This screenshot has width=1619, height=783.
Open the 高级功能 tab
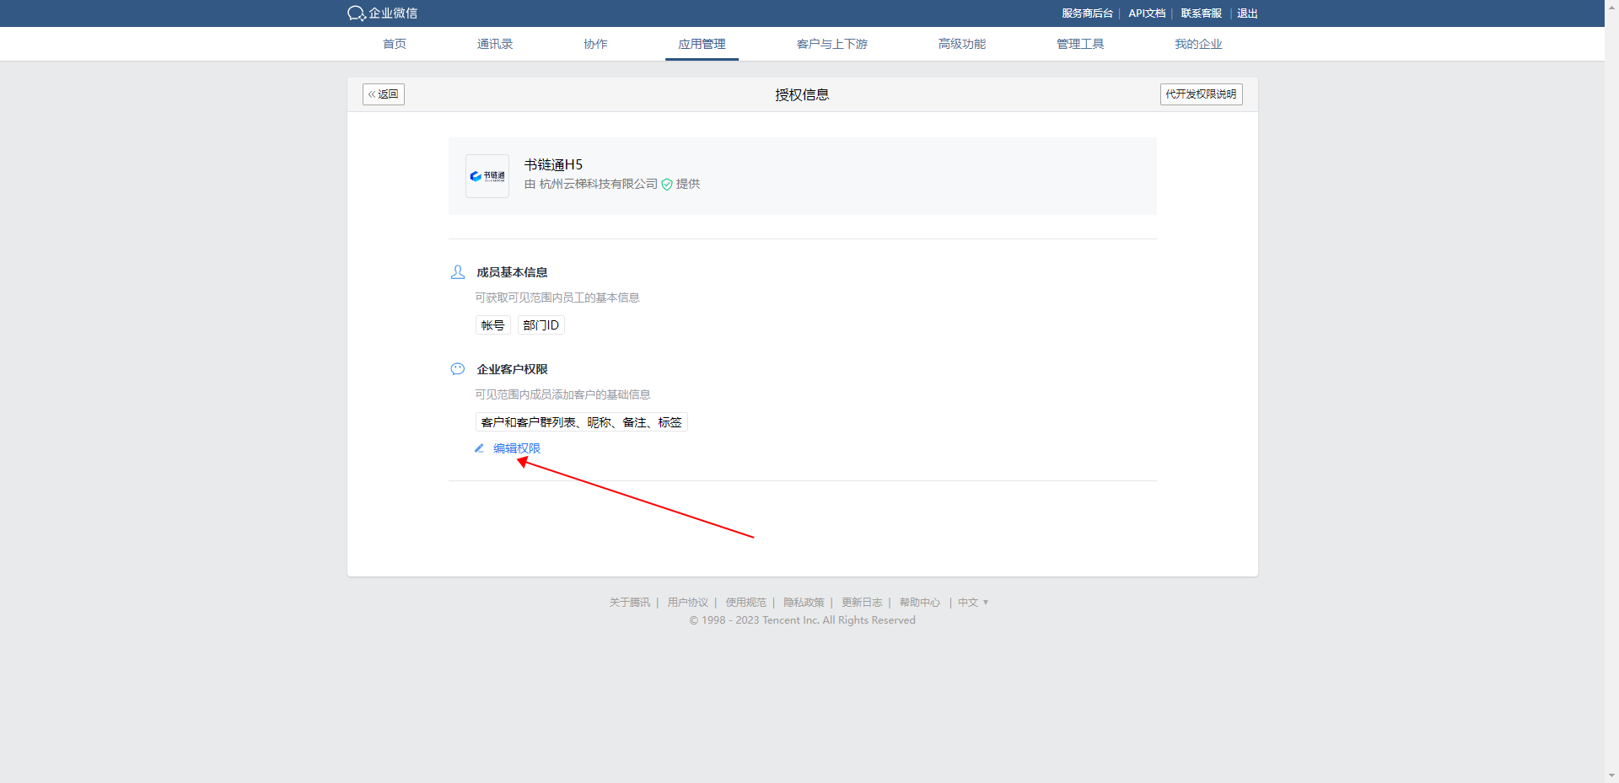click(x=962, y=44)
